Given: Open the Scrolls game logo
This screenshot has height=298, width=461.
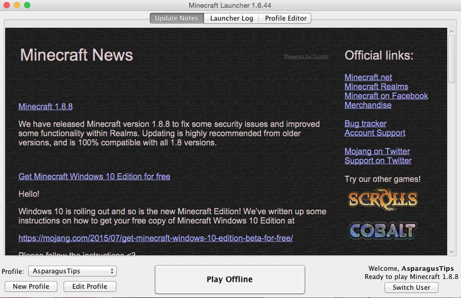Looking at the screenshot, I should (x=383, y=200).
